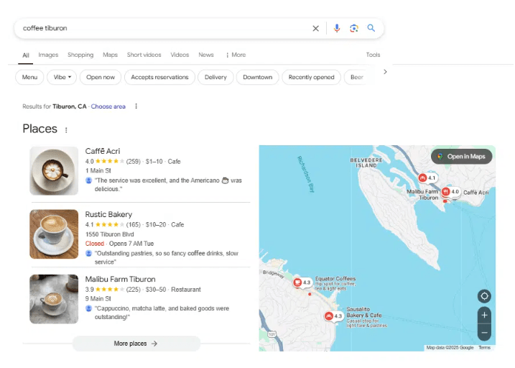Click the '1550 Tiburon Blvd' address text
This screenshot has height=368, width=515.
109,234
